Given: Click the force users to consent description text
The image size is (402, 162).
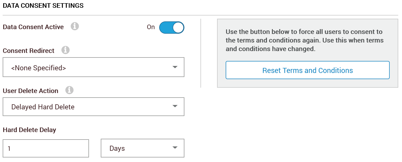Looking at the screenshot, I should click(305, 40).
